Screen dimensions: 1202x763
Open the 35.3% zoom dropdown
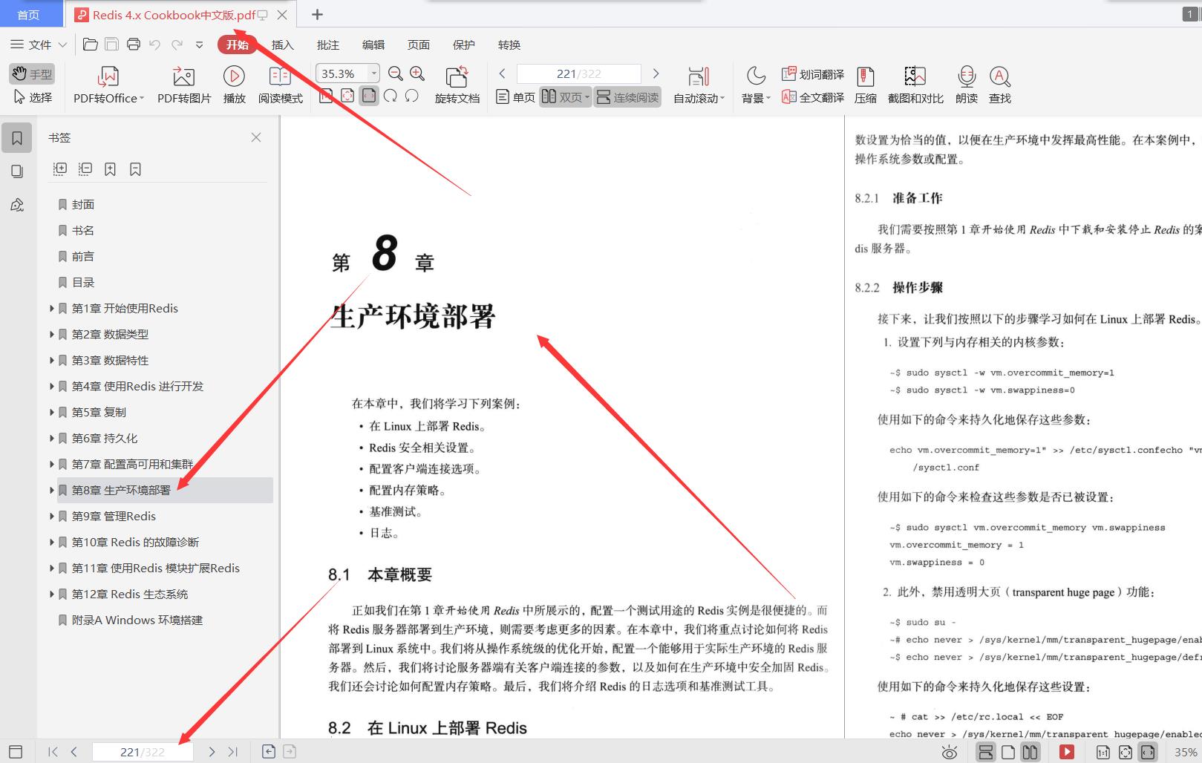[374, 73]
